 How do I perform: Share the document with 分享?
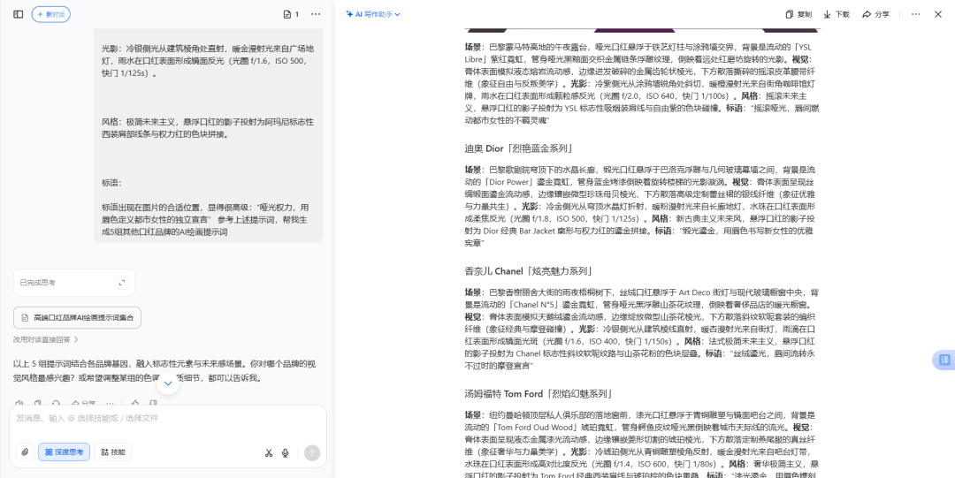875,14
